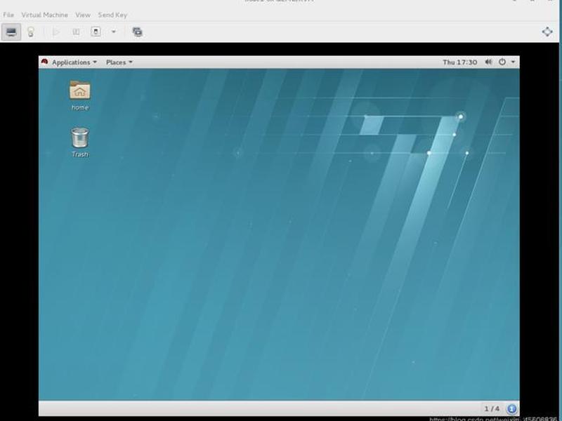Open the Virtual Machine menu
The height and width of the screenshot is (421, 562).
tap(44, 15)
